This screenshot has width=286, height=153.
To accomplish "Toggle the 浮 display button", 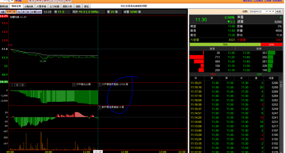I will click(23, 12).
